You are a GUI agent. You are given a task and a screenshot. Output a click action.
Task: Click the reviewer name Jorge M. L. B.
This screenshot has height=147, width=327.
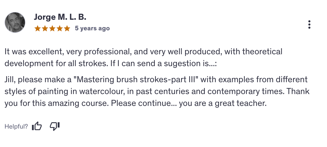(60, 17)
